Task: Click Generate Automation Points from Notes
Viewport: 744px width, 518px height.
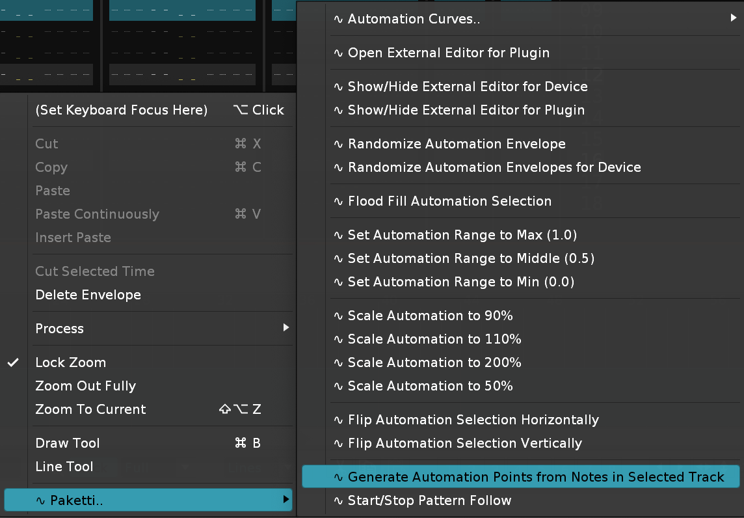Action: [535, 477]
